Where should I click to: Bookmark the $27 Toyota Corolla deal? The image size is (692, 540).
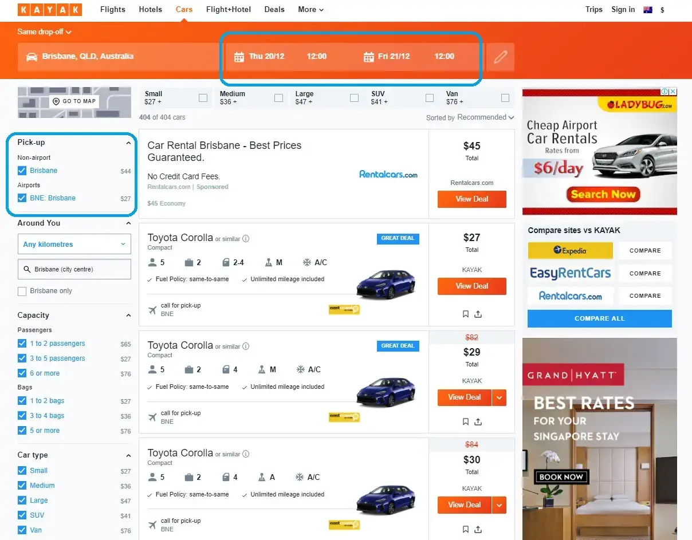coord(466,314)
